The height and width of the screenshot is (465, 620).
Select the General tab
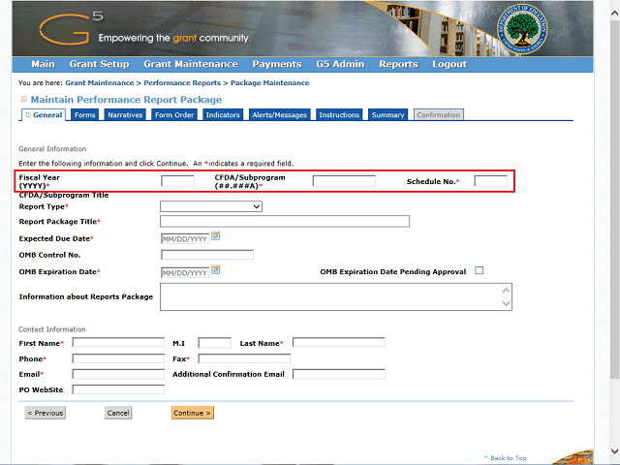[x=44, y=115]
